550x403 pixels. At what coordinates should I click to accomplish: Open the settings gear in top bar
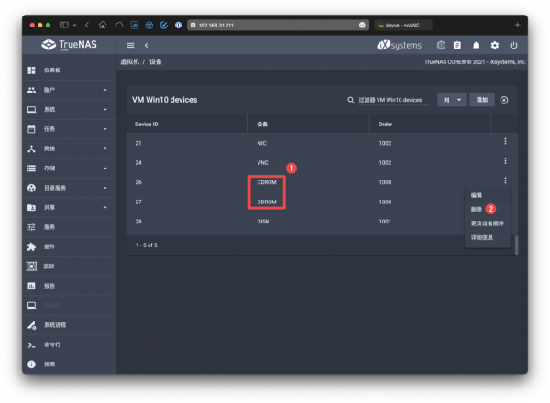pyautogui.click(x=495, y=45)
